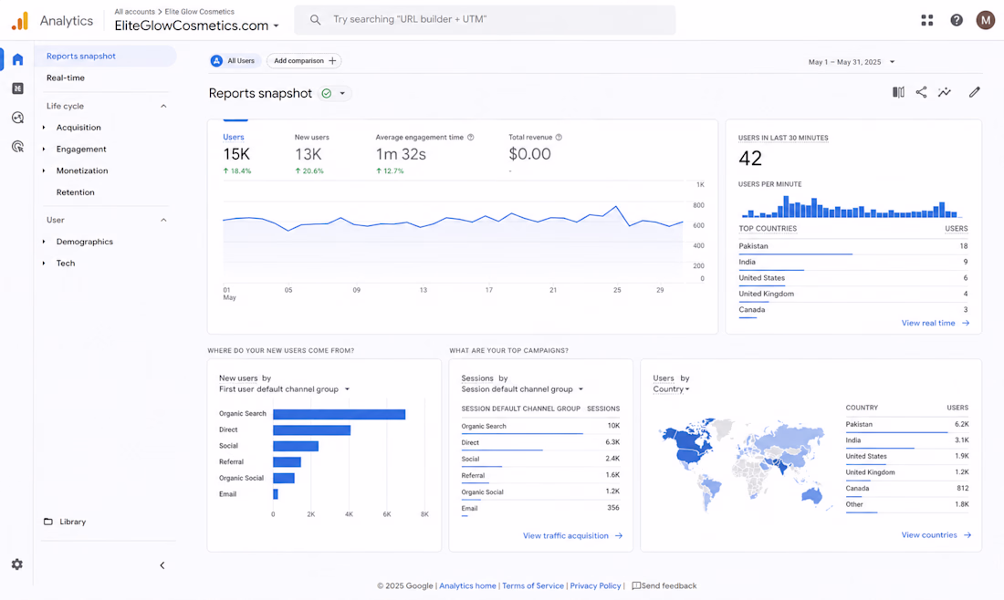Open the Insights sparkline icon
The height and width of the screenshot is (600, 1004).
pos(945,92)
